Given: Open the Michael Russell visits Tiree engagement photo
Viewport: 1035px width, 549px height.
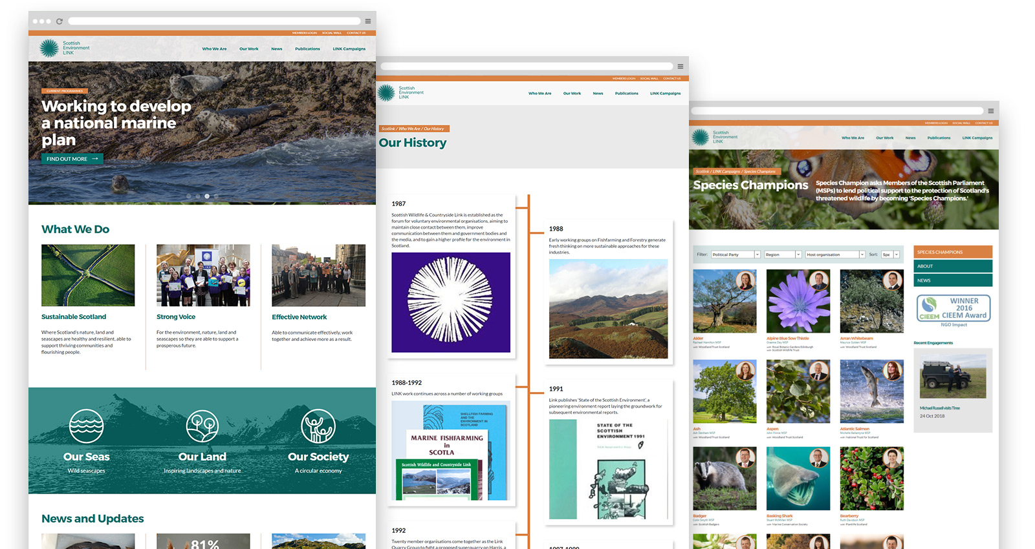Looking at the screenshot, I should coord(953,376).
